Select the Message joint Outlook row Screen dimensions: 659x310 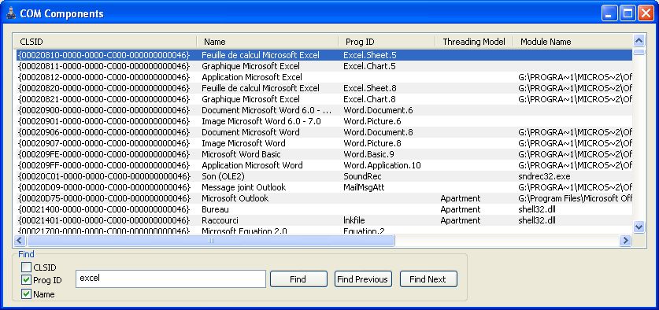tap(324, 187)
